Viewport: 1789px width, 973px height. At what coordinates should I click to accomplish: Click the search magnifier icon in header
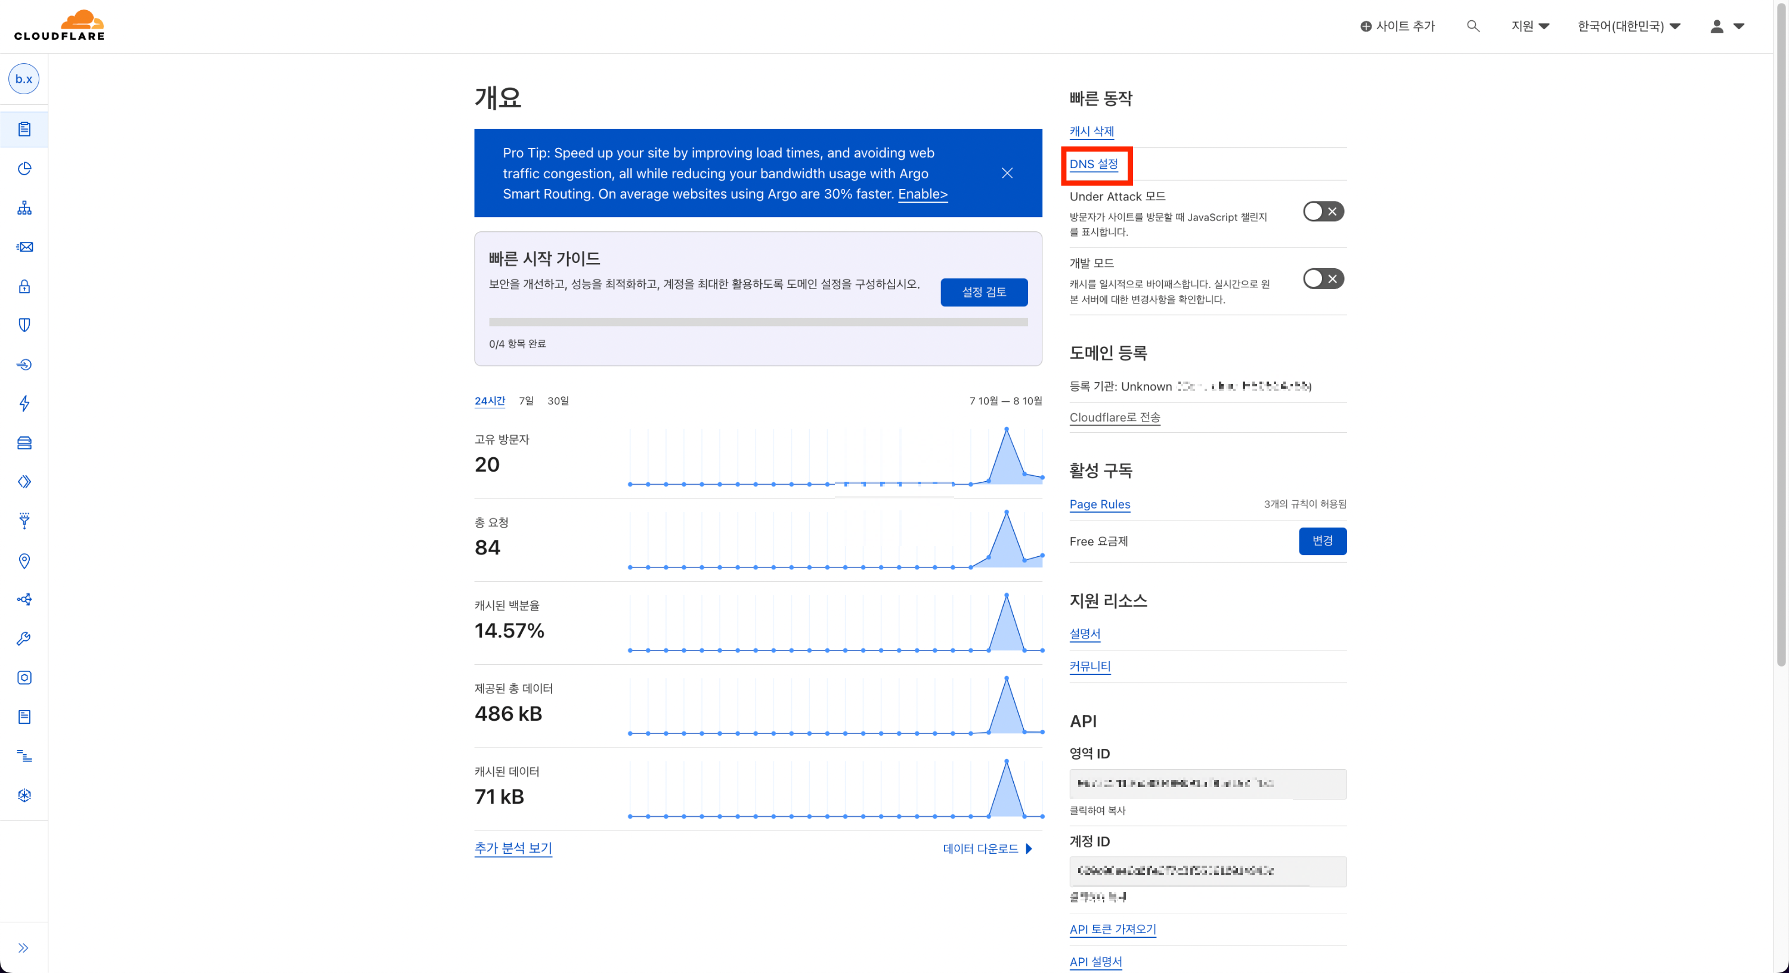(1472, 26)
